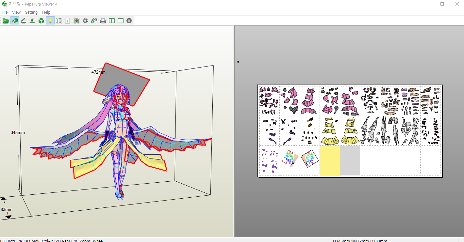Toggle the textured cube display icon

[15, 21]
